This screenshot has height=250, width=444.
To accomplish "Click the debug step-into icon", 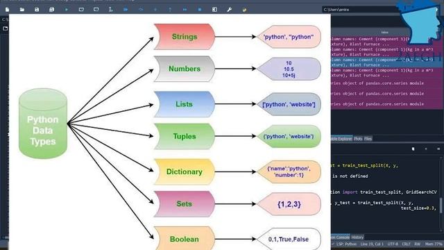I will pyautogui.click(x=155, y=10).
